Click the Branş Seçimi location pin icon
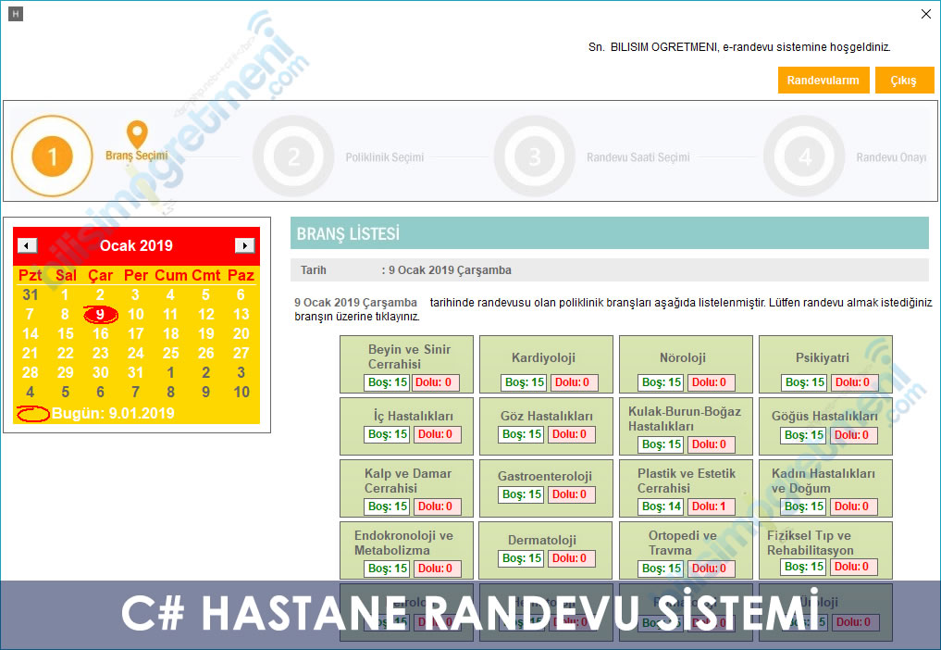The width and height of the screenshot is (941, 650). 137,134
